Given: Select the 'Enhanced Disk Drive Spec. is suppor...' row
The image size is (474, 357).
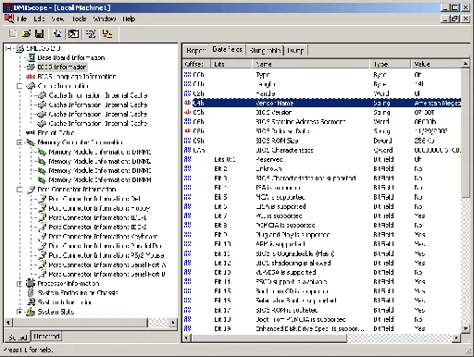Looking at the screenshot, I should click(322, 328).
